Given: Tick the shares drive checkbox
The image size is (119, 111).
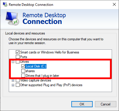Looking at the screenshot, I should point(23,71).
